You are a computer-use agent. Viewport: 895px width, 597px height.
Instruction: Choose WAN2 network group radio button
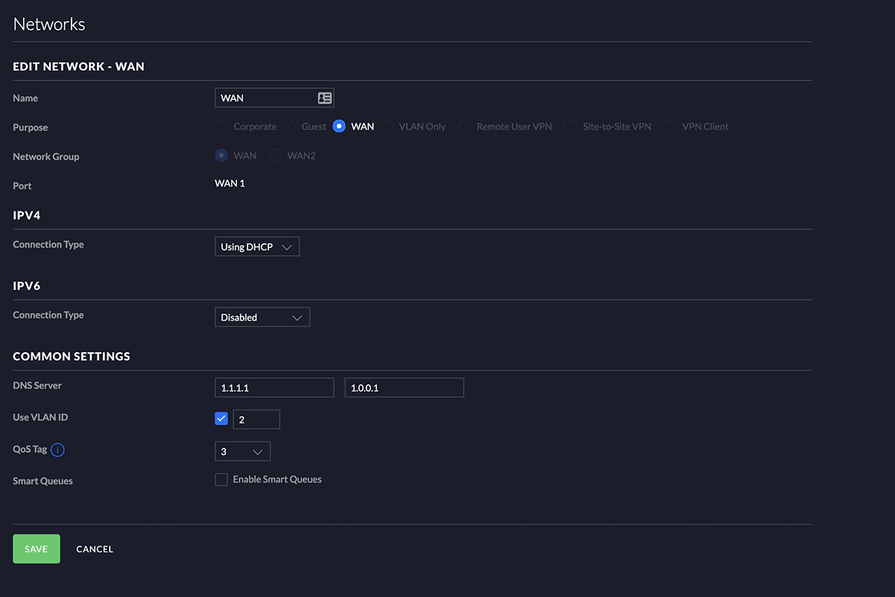275,155
